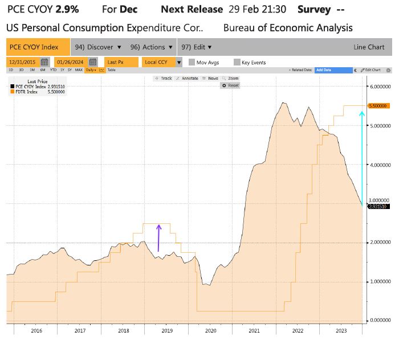Image resolution: width=399 pixels, height=344 pixels.
Task: Switch to Table view
Action: pyautogui.click(x=111, y=70)
